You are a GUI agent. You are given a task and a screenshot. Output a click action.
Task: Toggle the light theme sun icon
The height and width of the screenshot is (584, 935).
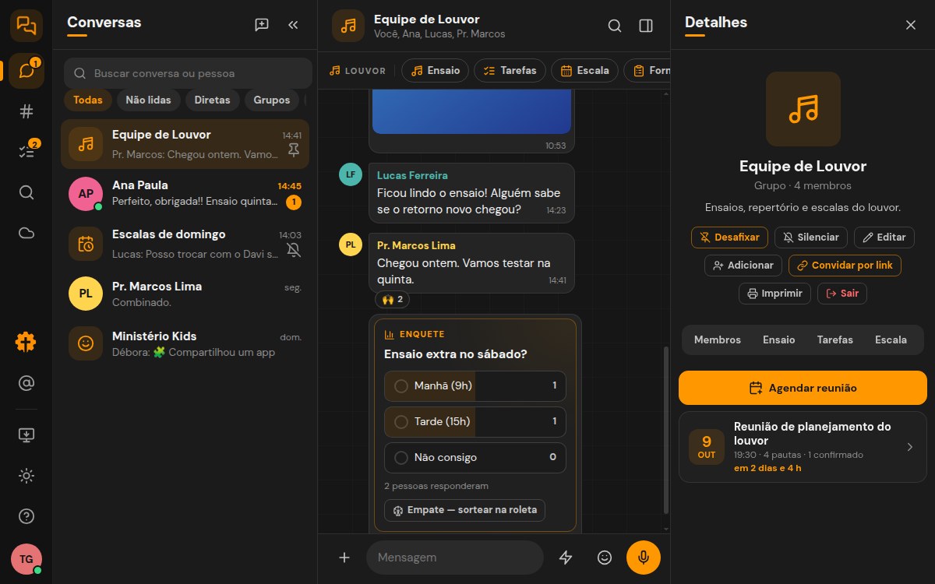(26, 475)
